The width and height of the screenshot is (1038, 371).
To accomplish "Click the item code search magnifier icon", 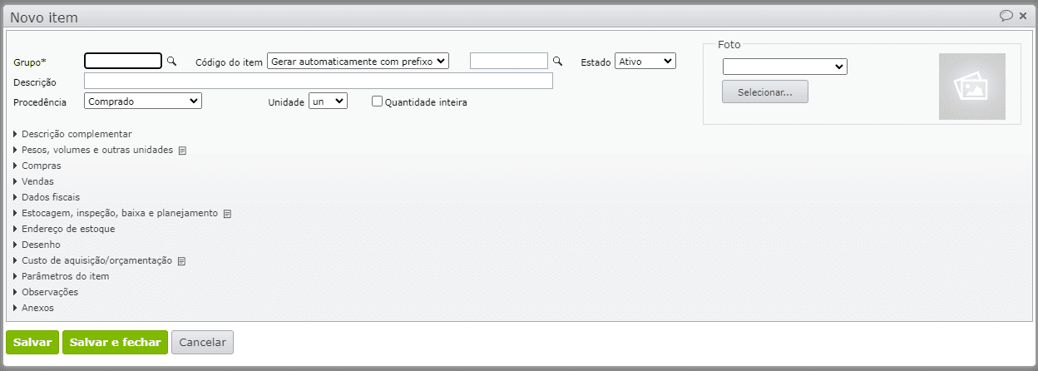I will click(558, 61).
